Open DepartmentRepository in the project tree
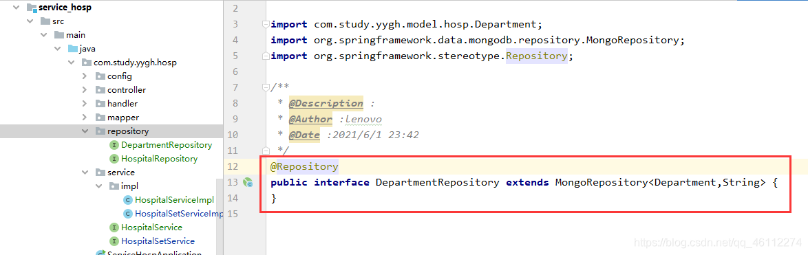The width and height of the screenshot is (808, 255). coord(167,145)
